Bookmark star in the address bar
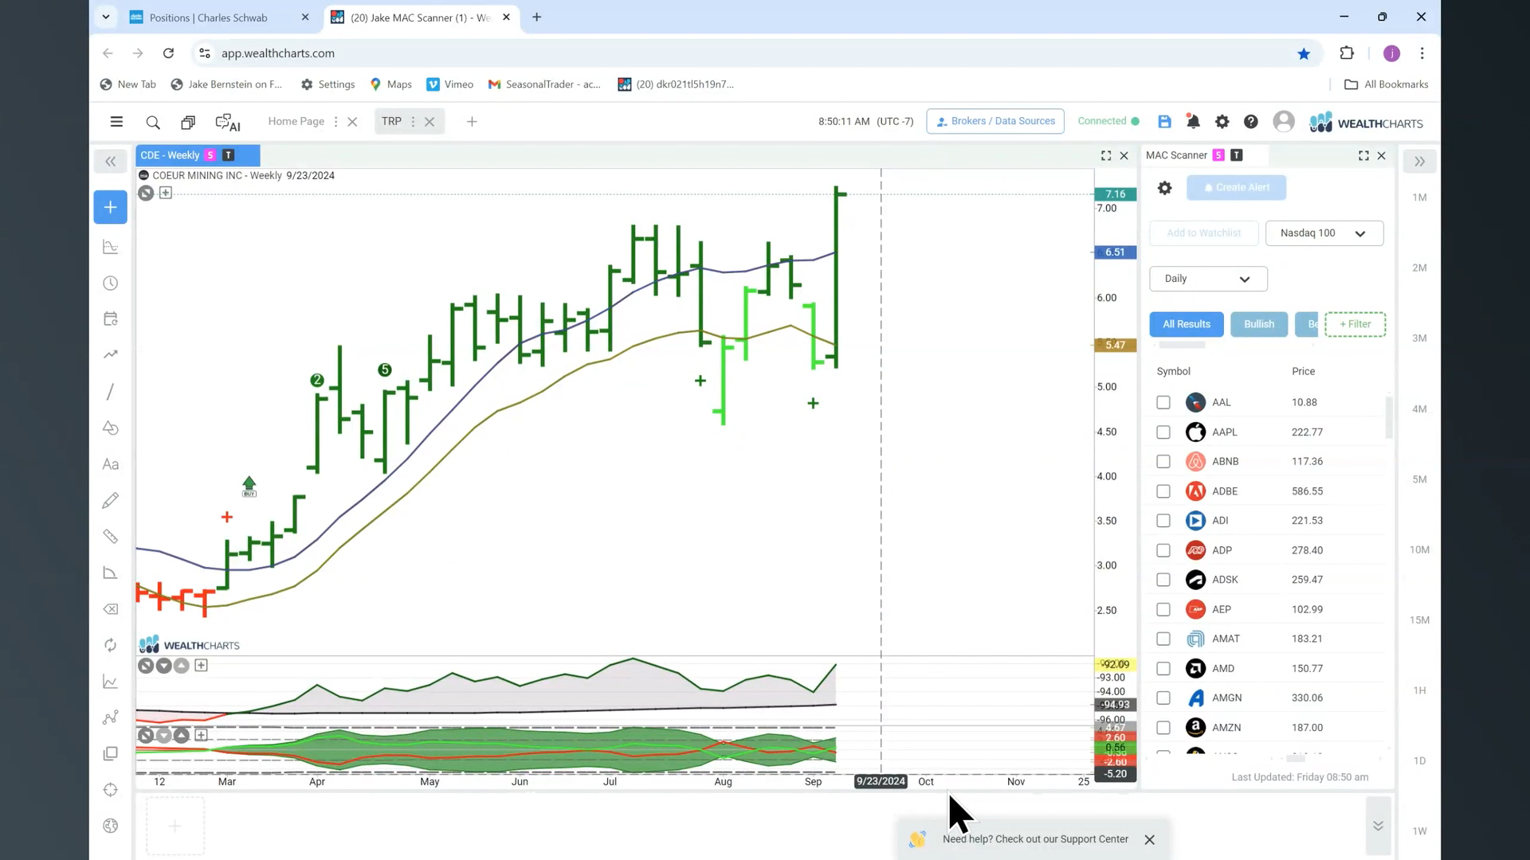 (1304, 53)
